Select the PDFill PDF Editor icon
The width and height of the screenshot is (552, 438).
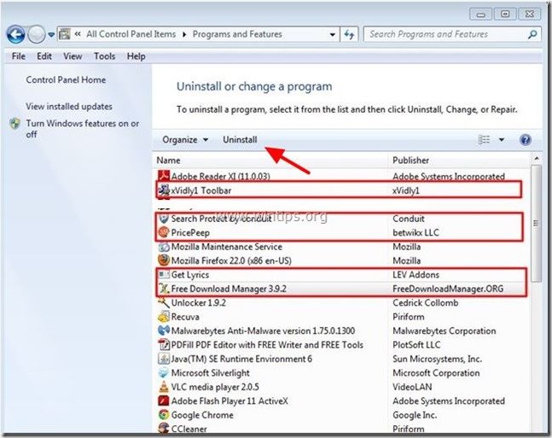click(x=164, y=345)
